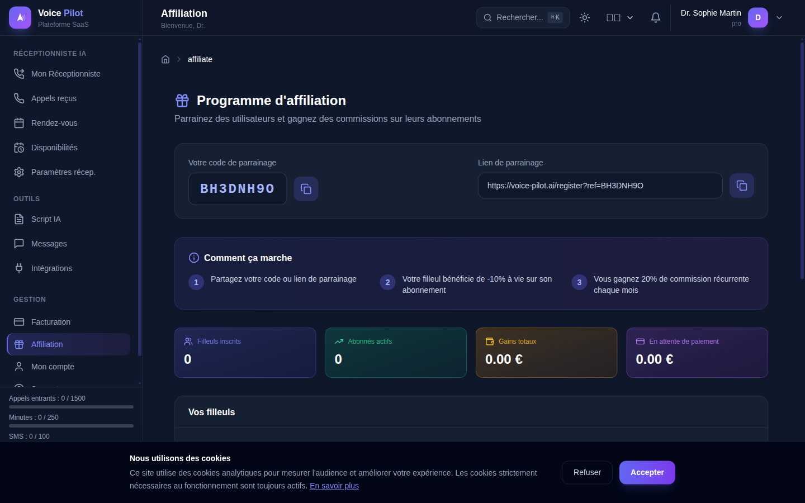Click chat bubble icon beside Messages

tap(19, 244)
